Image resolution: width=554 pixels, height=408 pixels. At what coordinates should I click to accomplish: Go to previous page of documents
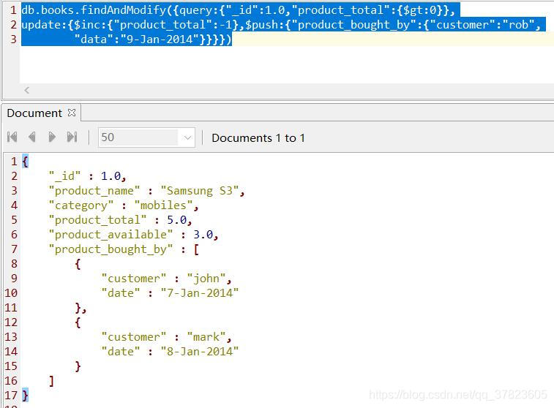[x=31, y=137]
